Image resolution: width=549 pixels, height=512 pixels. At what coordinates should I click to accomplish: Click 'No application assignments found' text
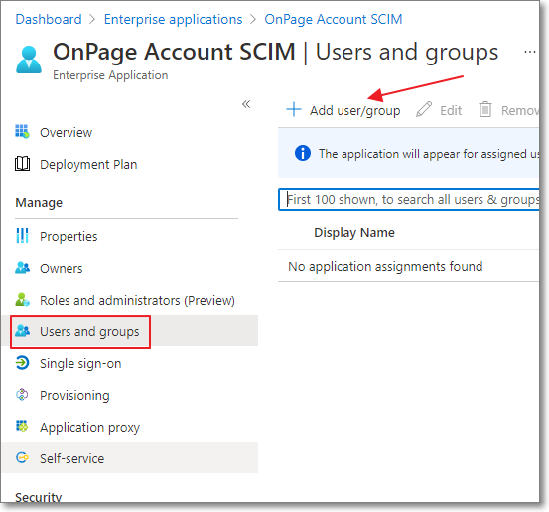[385, 267]
